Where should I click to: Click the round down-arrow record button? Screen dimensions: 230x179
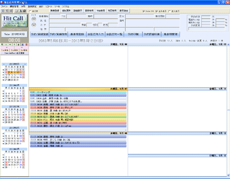click(x=34, y=25)
